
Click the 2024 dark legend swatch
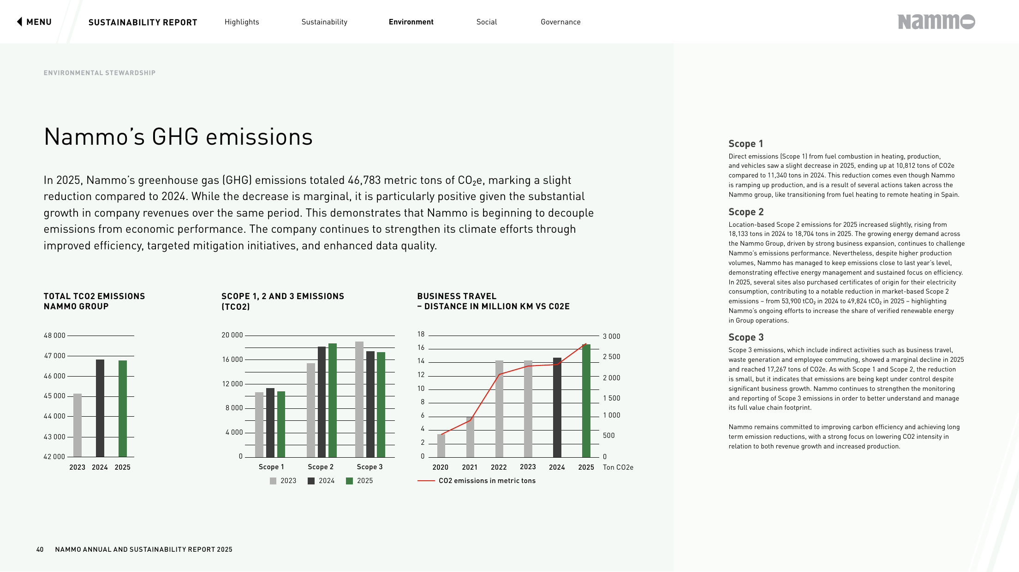[x=311, y=481]
